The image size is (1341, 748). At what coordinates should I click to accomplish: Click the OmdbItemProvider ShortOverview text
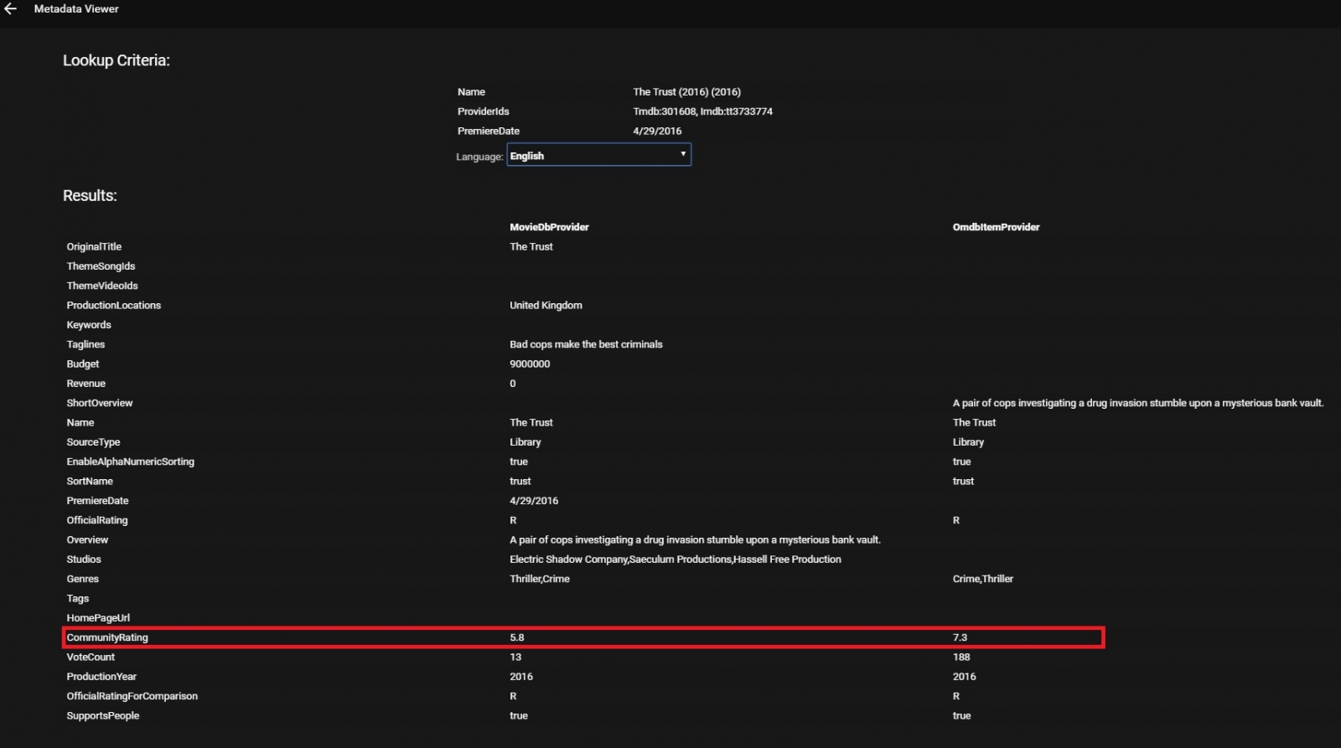[x=1137, y=403]
